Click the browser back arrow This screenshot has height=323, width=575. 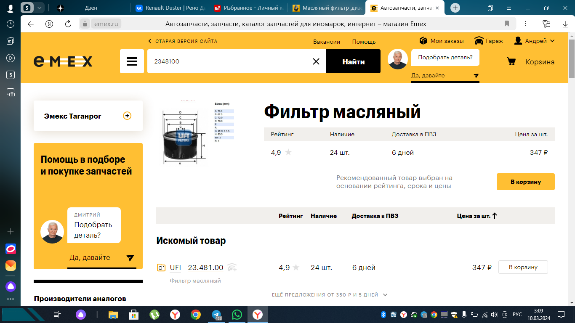[30, 24]
